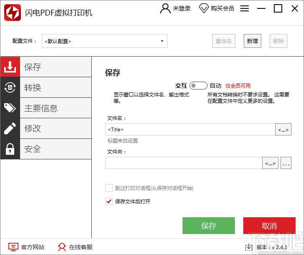Click the user account icon (未登录)
This screenshot has width=304, height=255.
[x=165, y=8]
